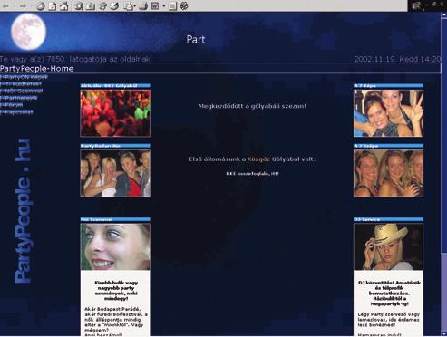Click the Edit page toolbar icon
Viewport: 447px width, 337px height.
click(x=155, y=6)
